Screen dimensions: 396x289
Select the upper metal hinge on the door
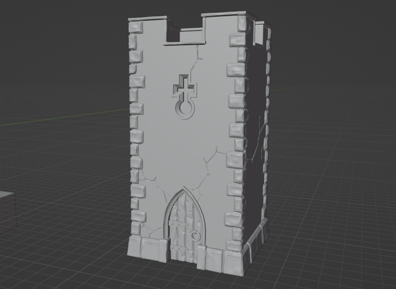click(177, 224)
